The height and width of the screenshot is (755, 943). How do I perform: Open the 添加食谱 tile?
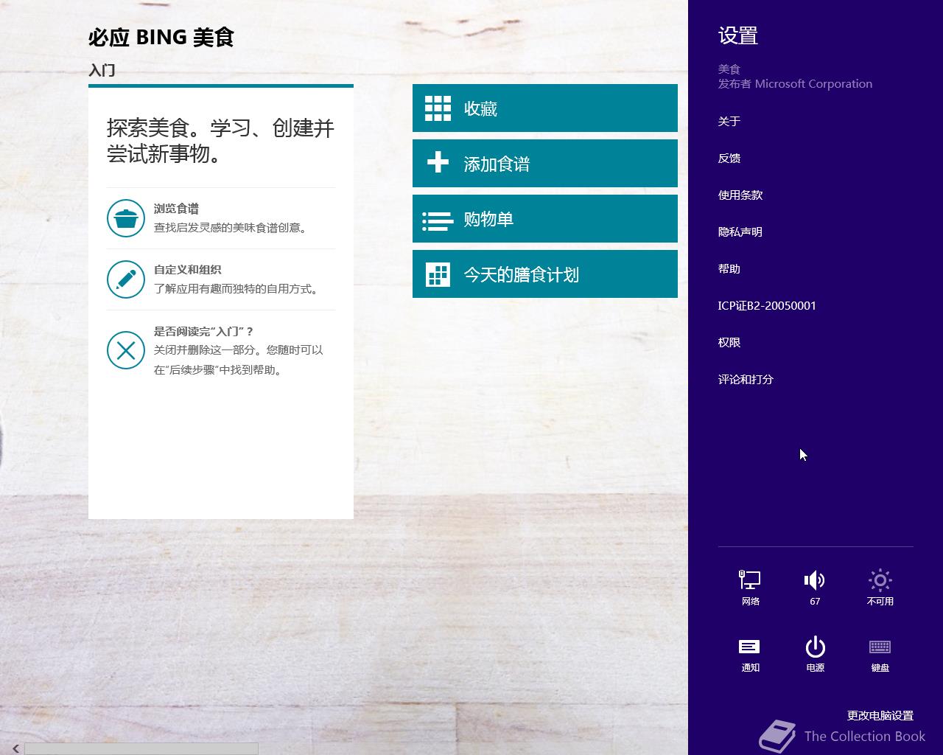545,164
